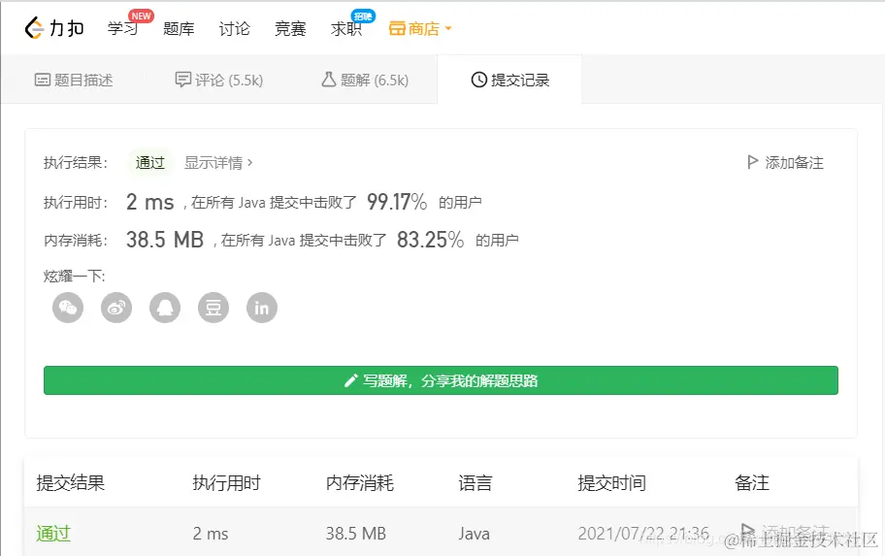Click the NEW badge on 学习
Image resolution: width=885 pixels, height=556 pixels.
141,16
